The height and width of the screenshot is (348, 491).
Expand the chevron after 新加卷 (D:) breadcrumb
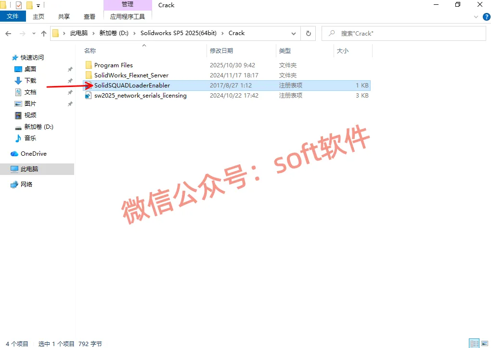tap(134, 34)
